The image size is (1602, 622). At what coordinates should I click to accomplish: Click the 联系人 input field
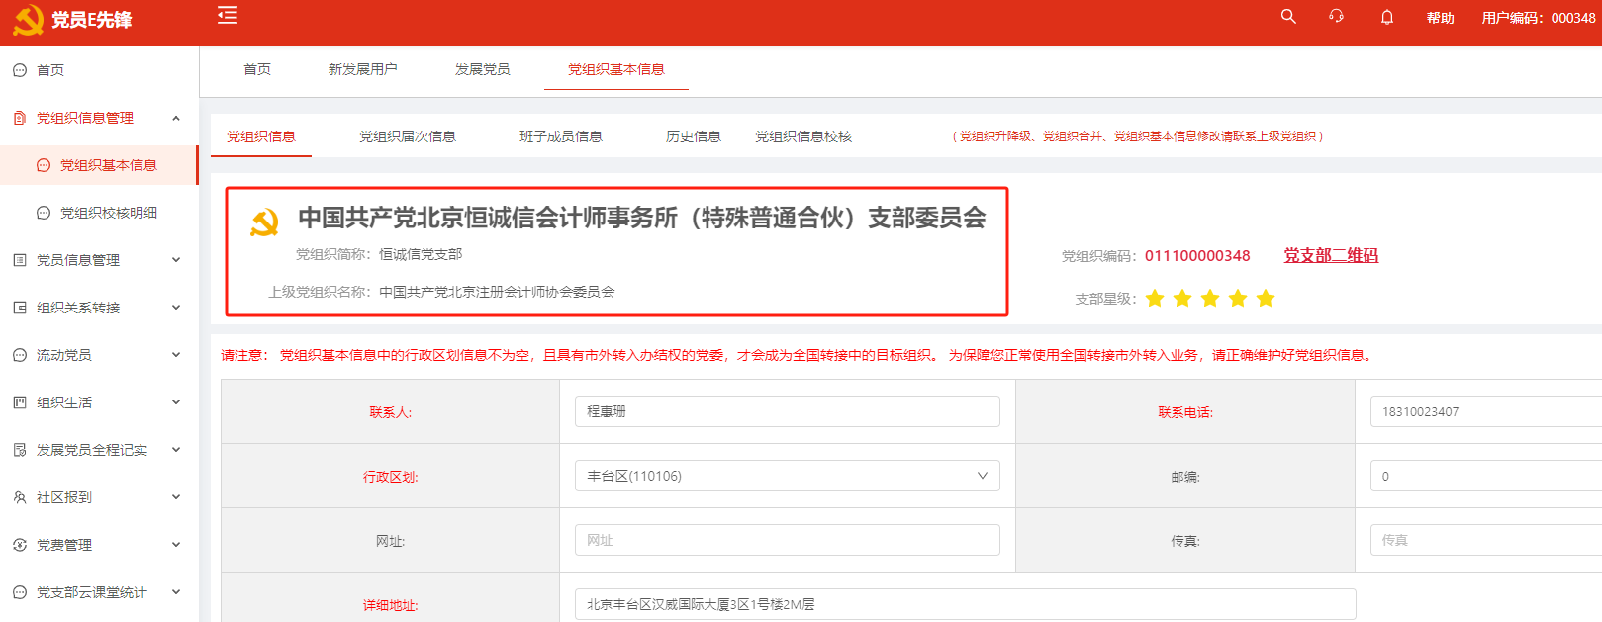(787, 411)
